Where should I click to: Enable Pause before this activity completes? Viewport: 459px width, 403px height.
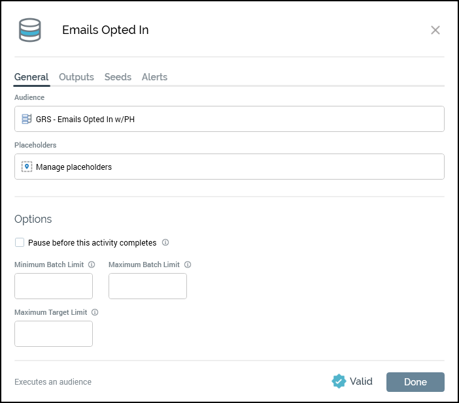tap(20, 242)
